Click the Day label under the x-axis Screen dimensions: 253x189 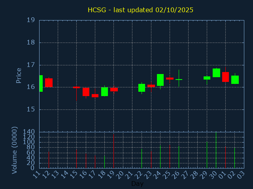[137, 183]
